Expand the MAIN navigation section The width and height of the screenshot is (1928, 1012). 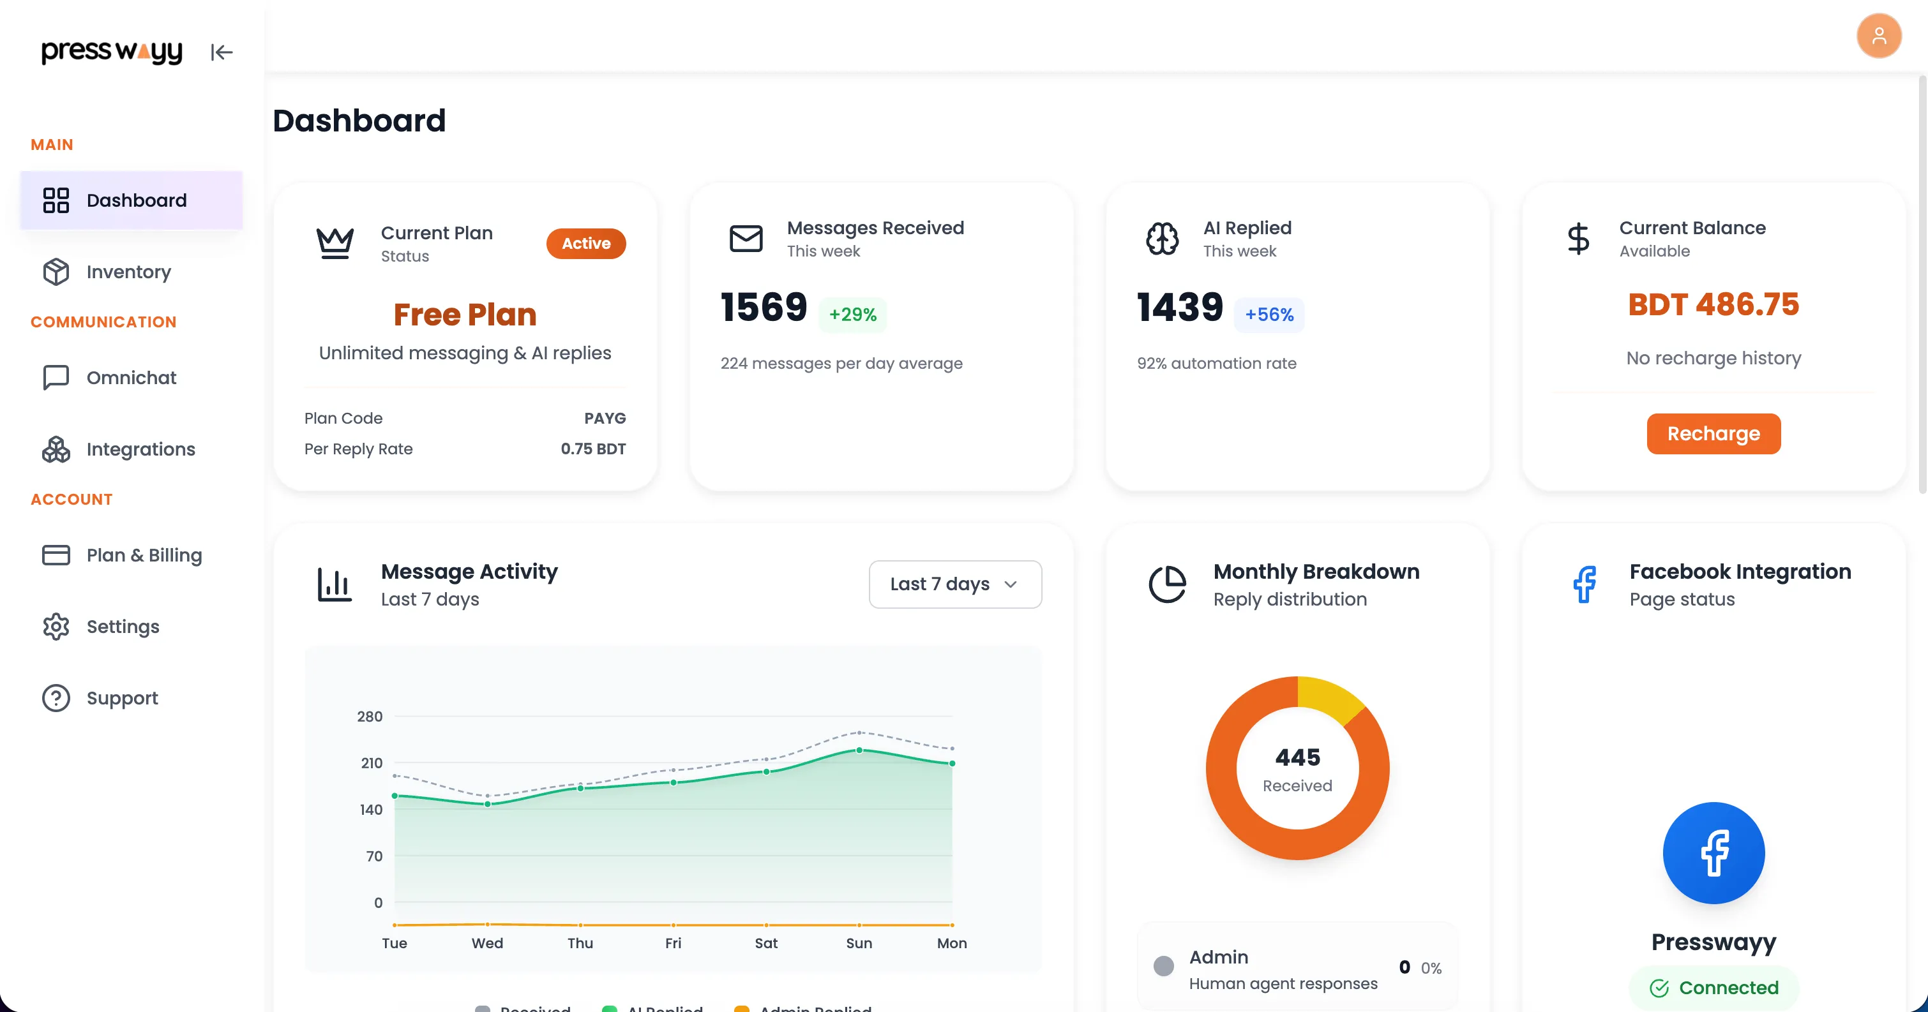point(52,144)
